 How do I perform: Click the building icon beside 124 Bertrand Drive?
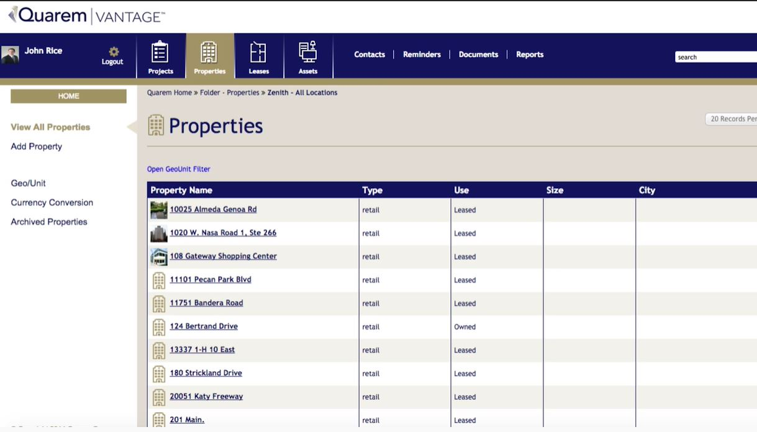click(x=158, y=327)
